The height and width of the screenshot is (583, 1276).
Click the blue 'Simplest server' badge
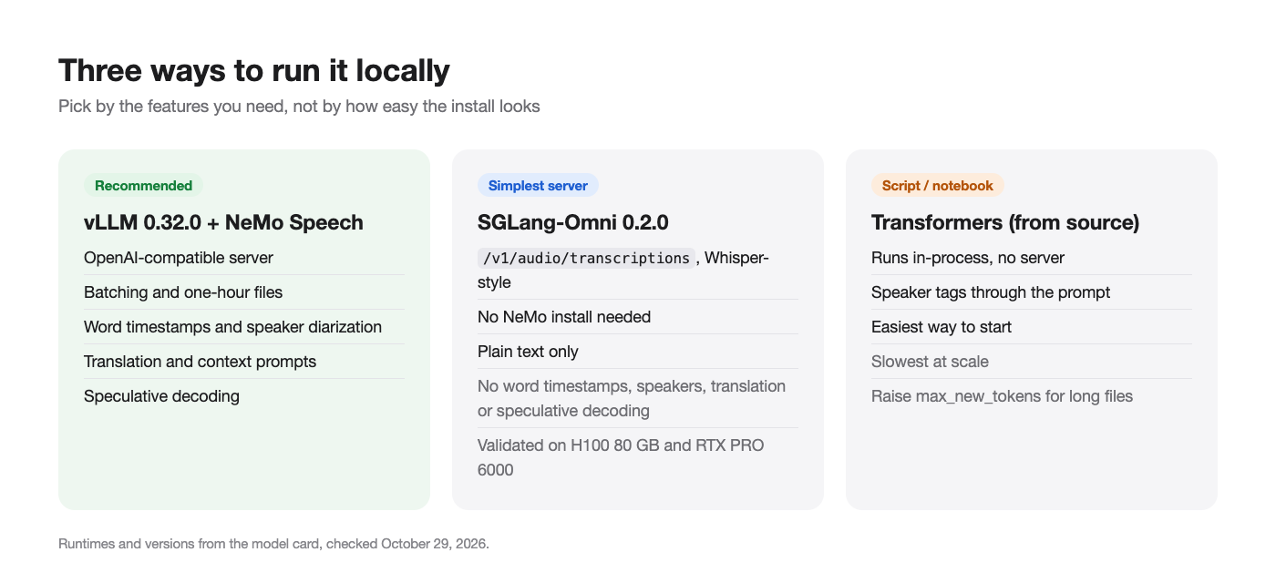tap(538, 186)
